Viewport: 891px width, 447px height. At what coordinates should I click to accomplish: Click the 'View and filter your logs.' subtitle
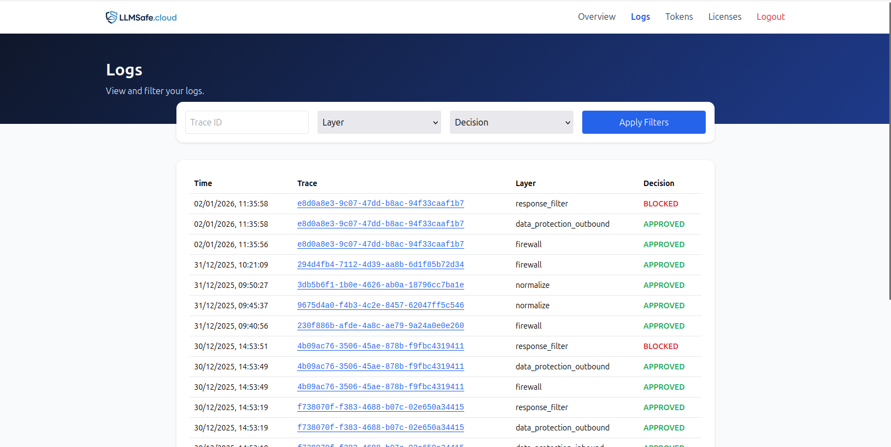coord(155,91)
